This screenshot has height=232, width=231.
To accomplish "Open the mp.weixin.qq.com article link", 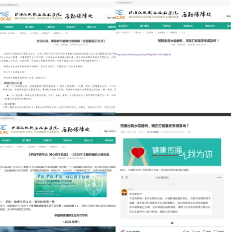I will pos(143,54).
